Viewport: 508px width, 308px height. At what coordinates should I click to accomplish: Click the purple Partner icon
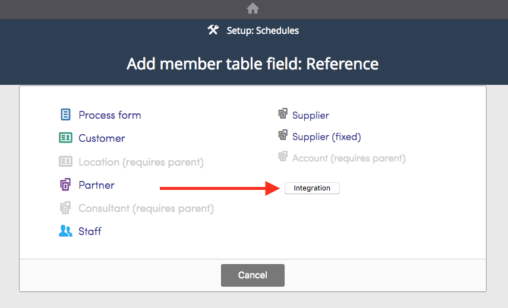(x=65, y=185)
